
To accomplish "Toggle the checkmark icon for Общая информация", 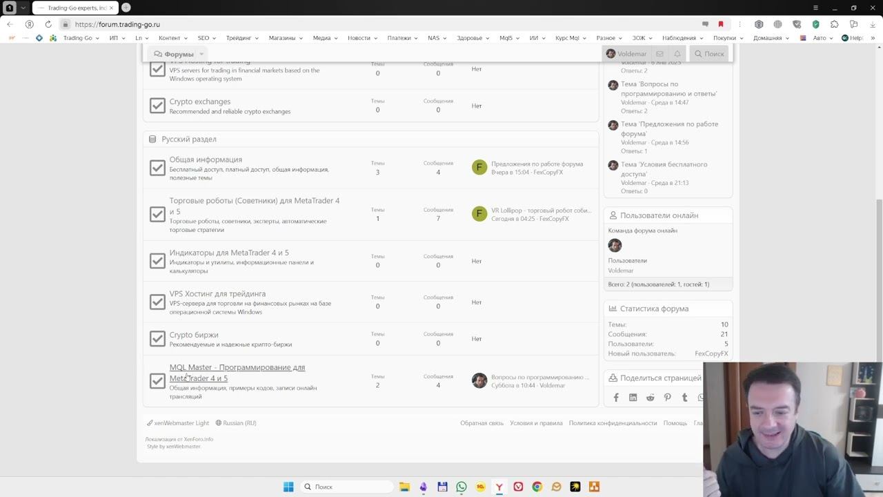I will [x=157, y=168].
